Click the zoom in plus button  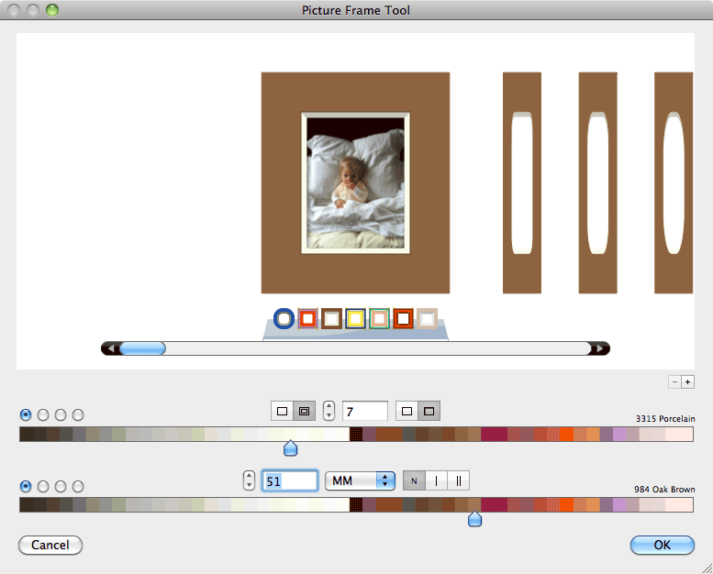(687, 382)
